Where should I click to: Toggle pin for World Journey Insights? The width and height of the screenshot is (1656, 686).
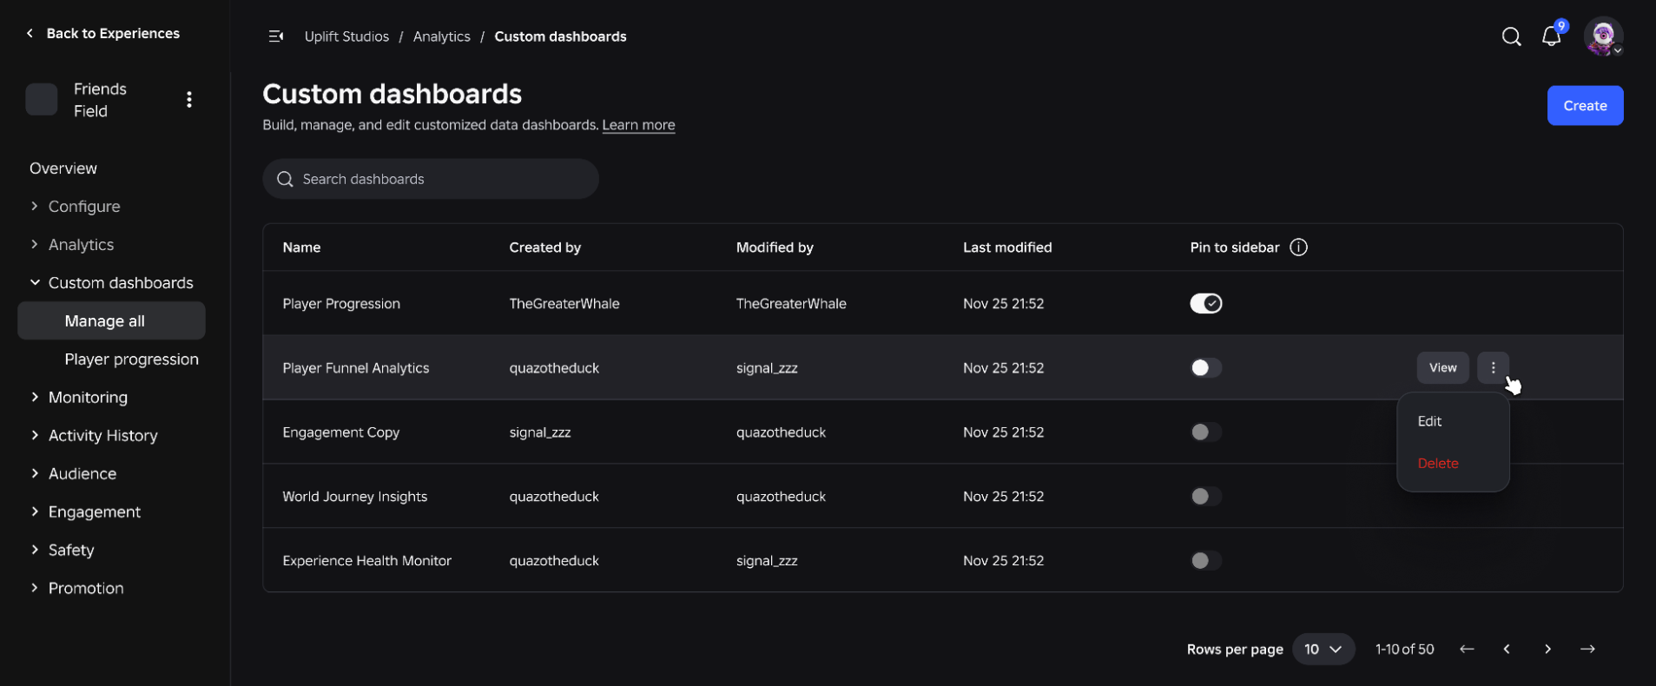(1205, 496)
